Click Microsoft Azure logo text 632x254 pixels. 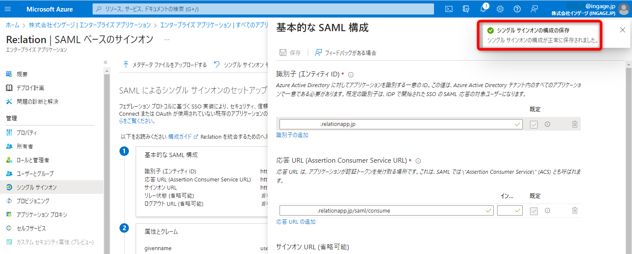tap(50, 9)
